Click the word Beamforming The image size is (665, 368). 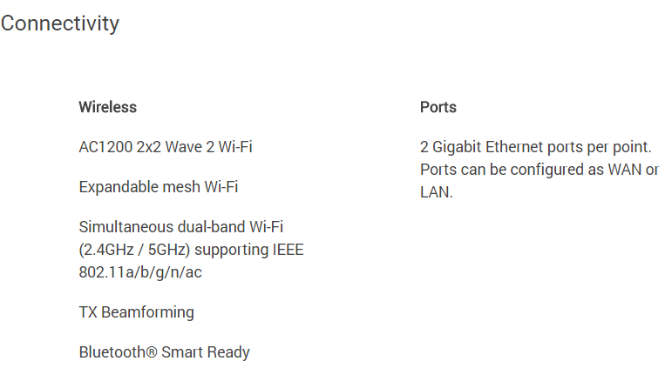tap(147, 312)
